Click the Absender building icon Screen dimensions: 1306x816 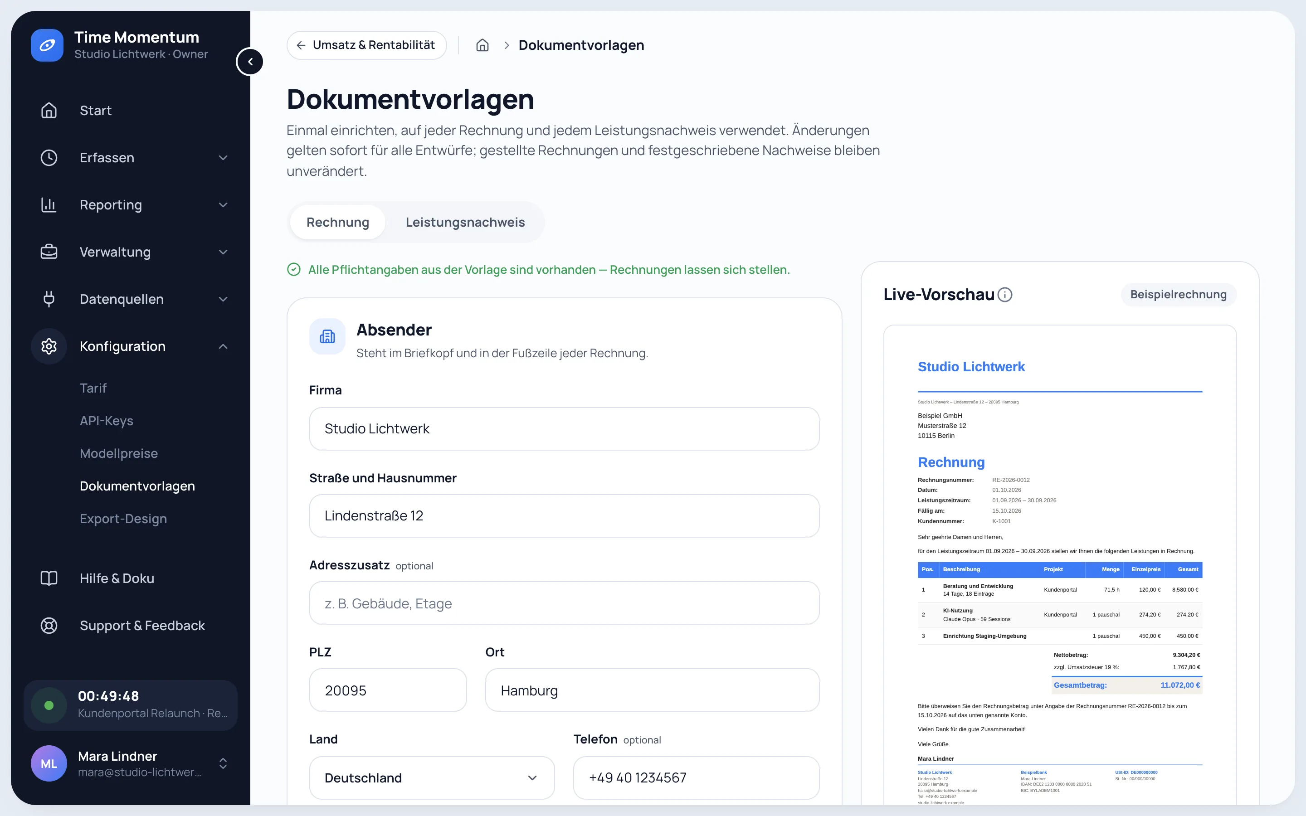tap(327, 336)
